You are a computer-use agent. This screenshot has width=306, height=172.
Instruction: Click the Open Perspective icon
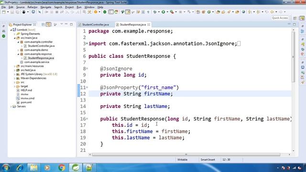295,18
